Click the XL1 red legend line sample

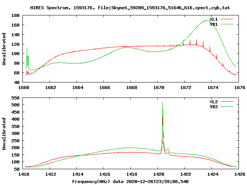[x=227, y=19]
